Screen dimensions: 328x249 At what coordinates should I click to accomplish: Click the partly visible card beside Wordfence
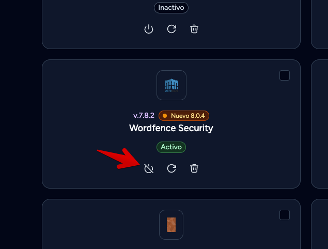[320, 124]
